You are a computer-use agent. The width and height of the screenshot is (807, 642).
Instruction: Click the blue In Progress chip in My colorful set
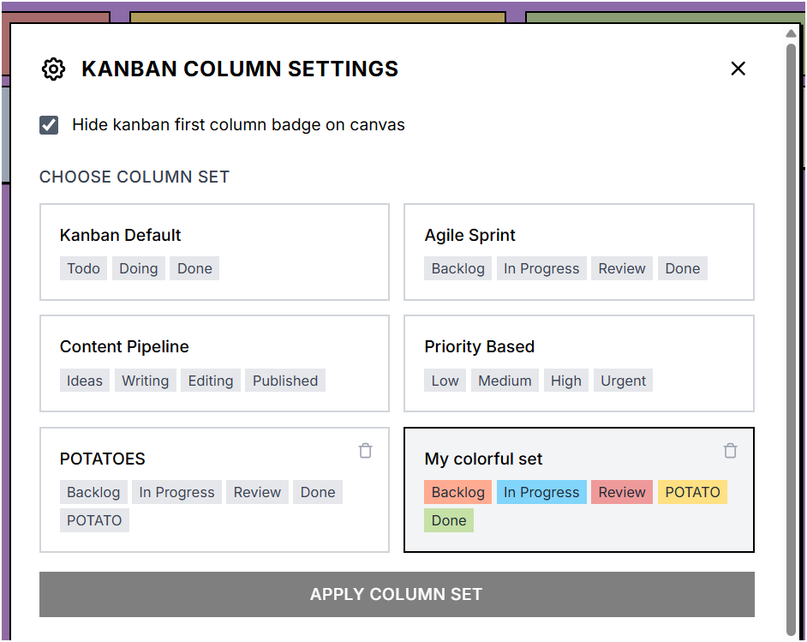click(x=541, y=492)
